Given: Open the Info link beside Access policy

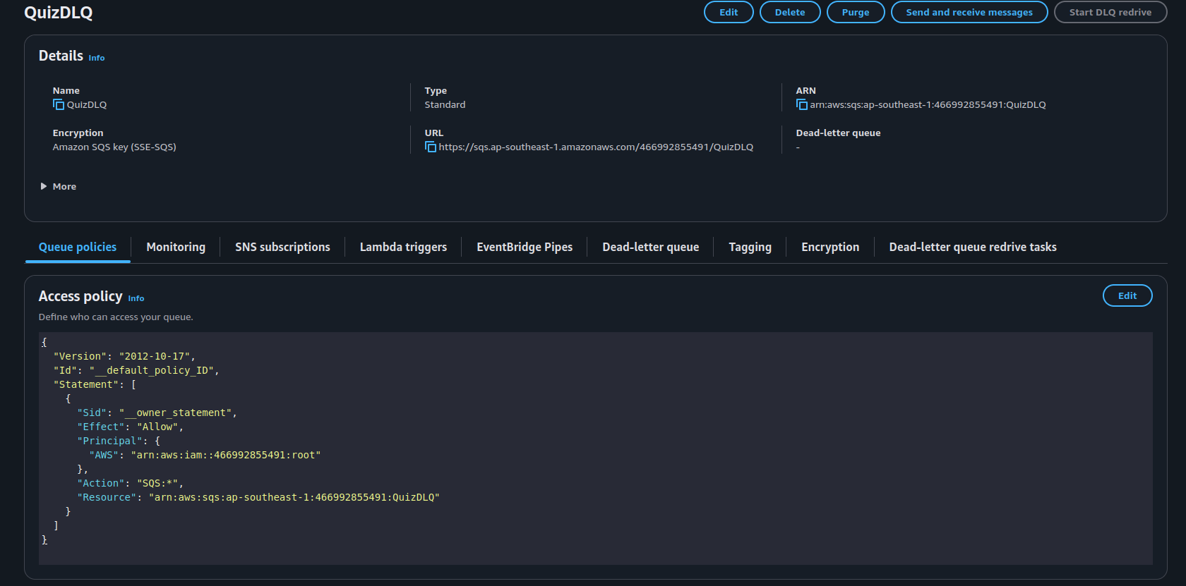Looking at the screenshot, I should tap(136, 299).
